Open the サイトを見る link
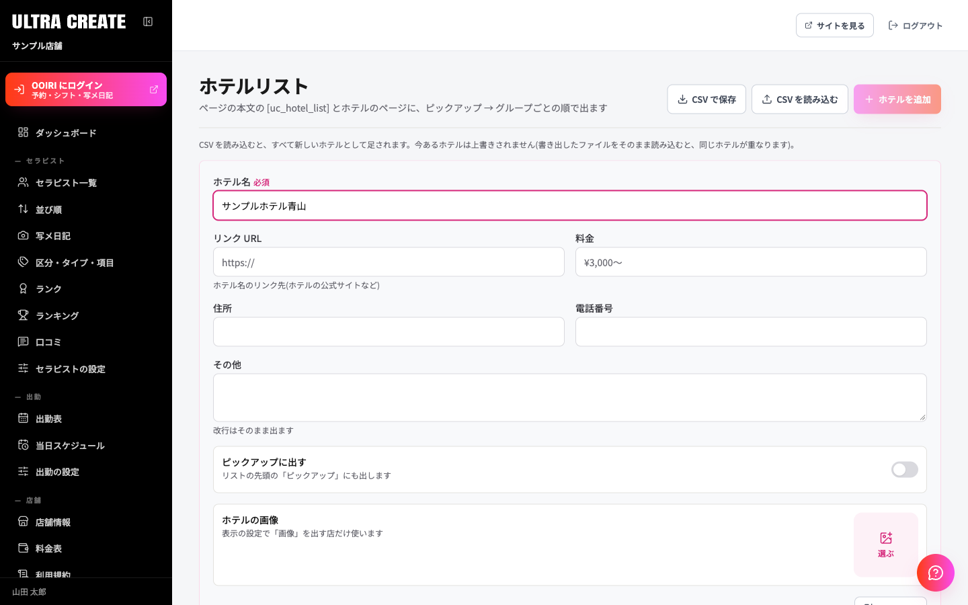The image size is (968, 605). tap(835, 26)
